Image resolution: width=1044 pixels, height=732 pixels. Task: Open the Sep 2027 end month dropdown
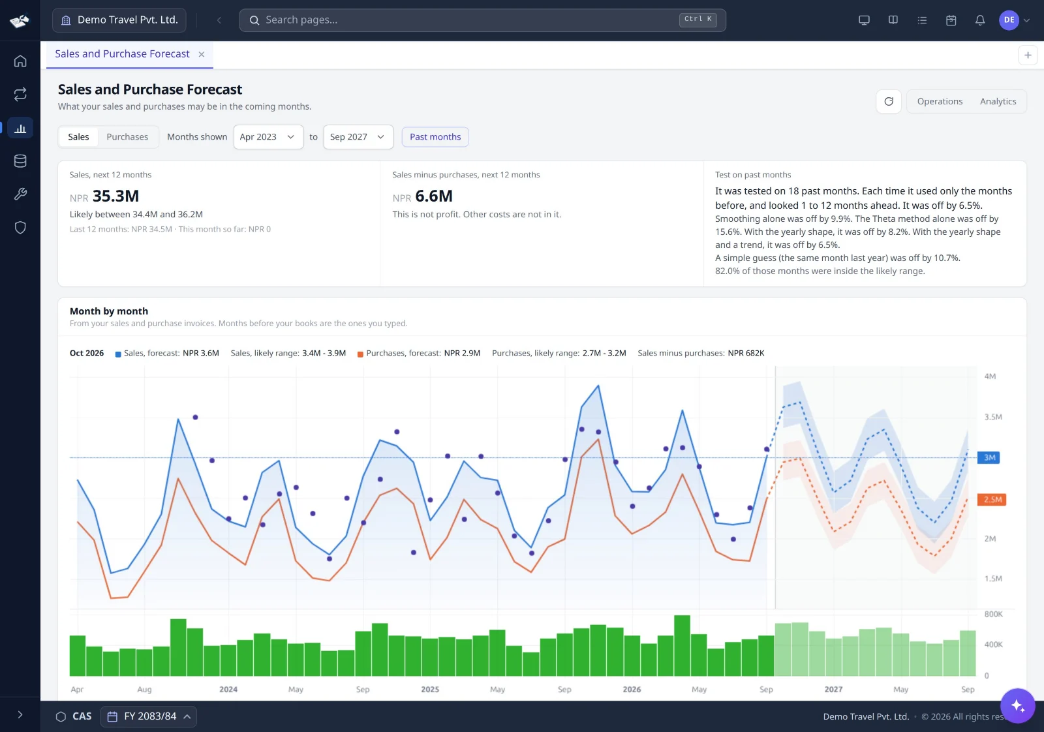tap(358, 137)
